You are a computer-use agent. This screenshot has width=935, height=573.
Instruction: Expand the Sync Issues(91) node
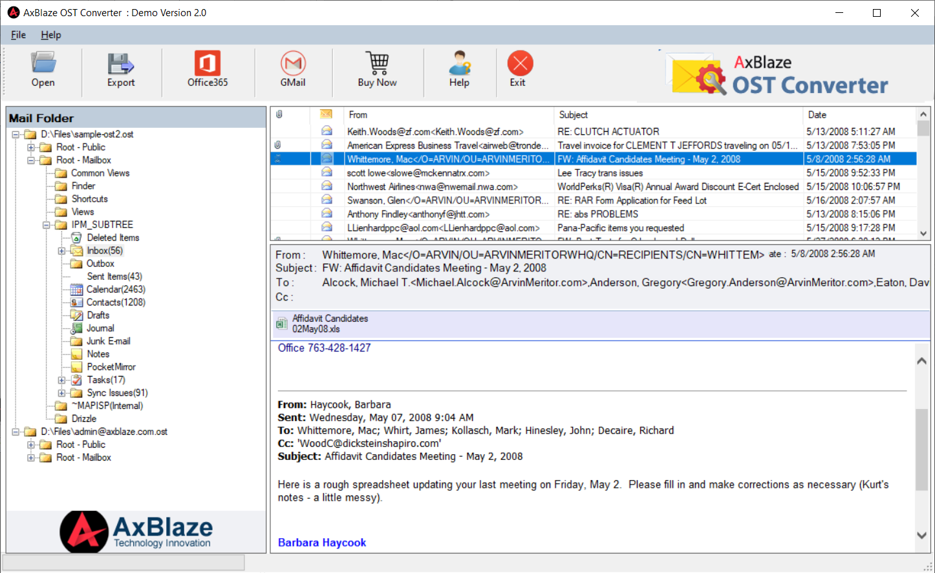62,393
